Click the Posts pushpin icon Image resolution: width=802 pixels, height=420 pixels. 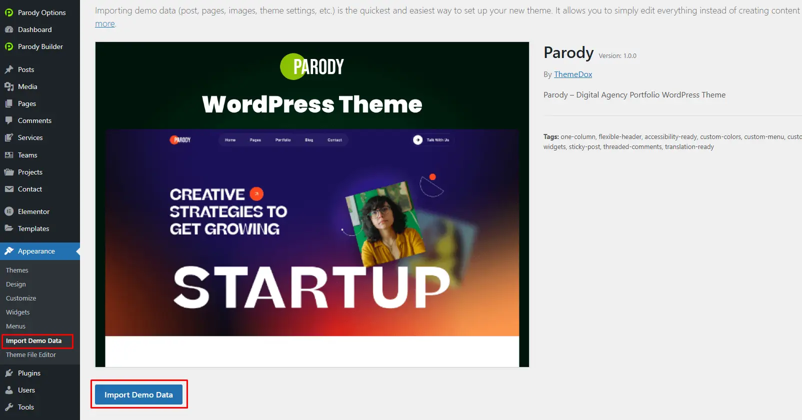click(x=9, y=69)
